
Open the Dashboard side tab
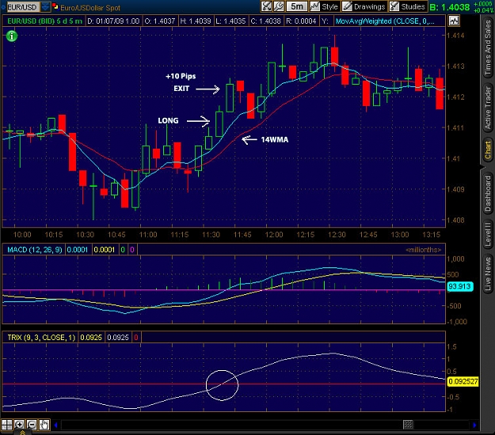pos(488,194)
